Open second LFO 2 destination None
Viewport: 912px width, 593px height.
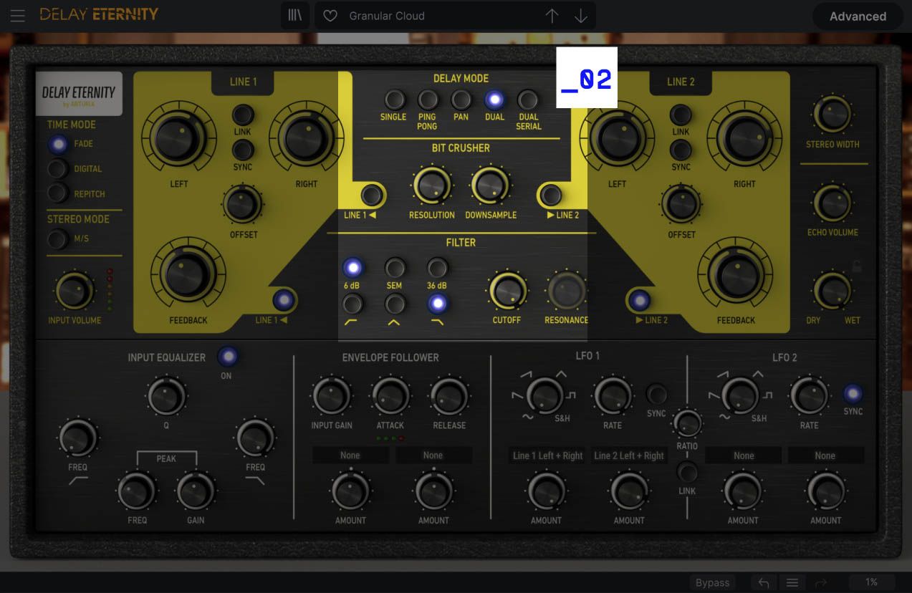(825, 455)
